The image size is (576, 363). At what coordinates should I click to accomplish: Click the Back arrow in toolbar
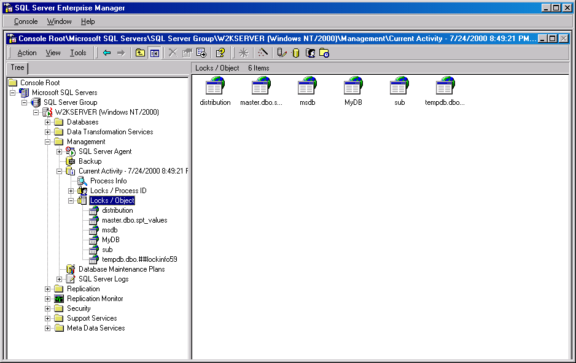(x=107, y=53)
